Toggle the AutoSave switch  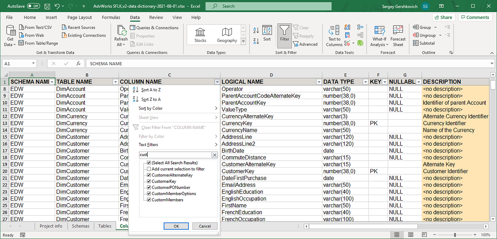pos(33,6)
